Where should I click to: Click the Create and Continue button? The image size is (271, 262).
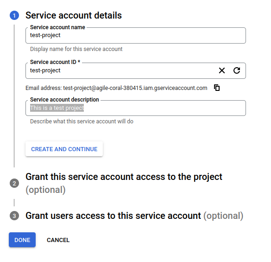pos(64,149)
